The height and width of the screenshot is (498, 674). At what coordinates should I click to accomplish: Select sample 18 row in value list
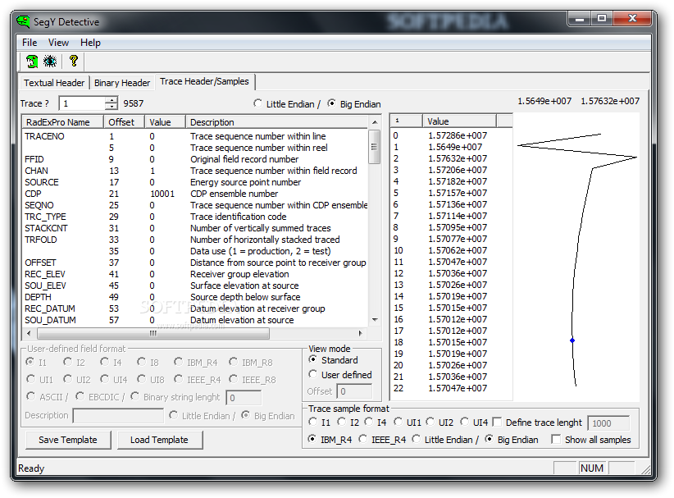[x=451, y=342]
